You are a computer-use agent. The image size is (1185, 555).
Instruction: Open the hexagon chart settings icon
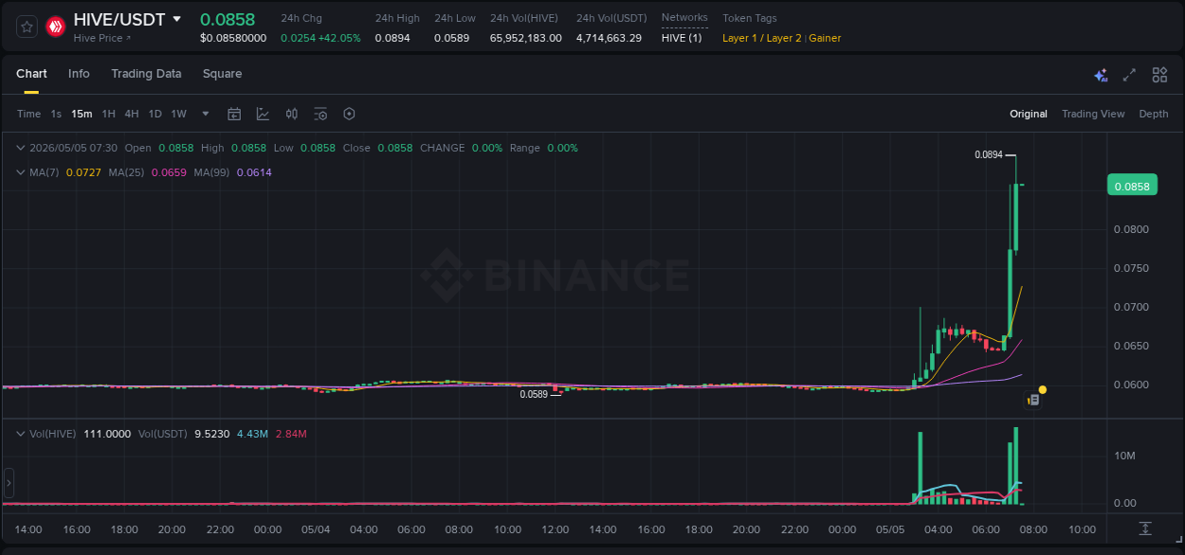(349, 114)
